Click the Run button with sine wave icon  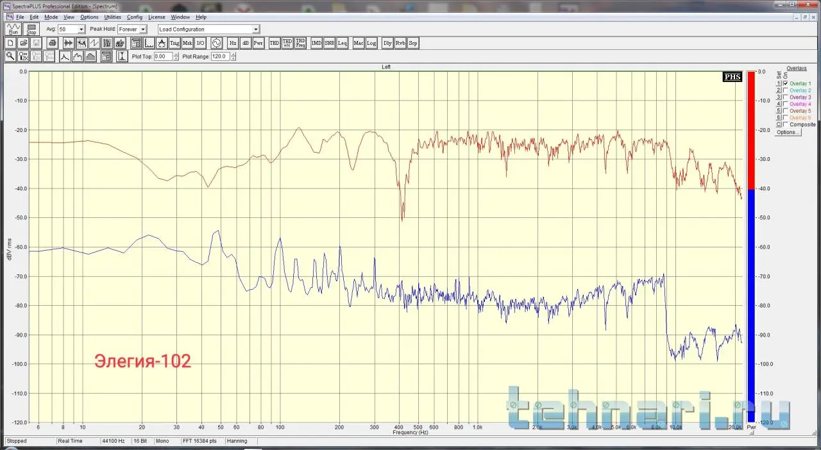coord(13,29)
